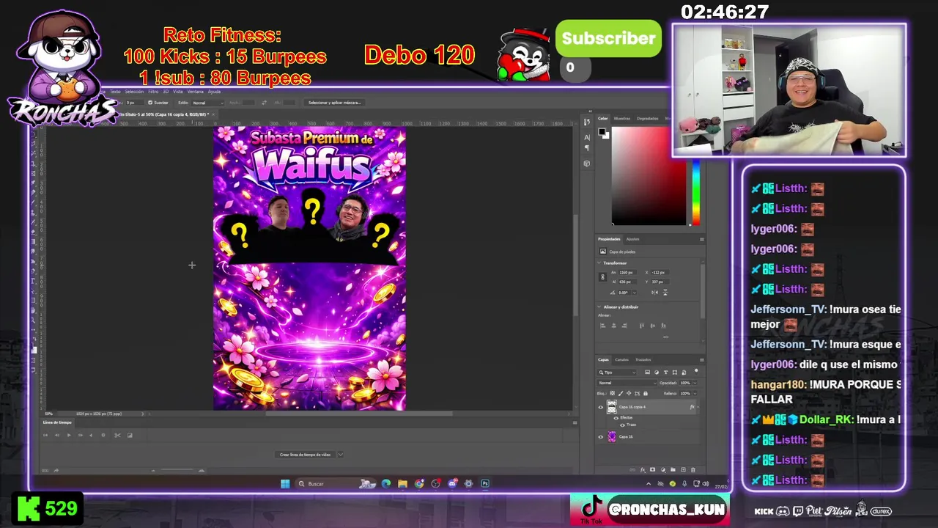Screen dimensions: 938x528
Task: Open Layers panel menu icon
Action: coord(702,360)
